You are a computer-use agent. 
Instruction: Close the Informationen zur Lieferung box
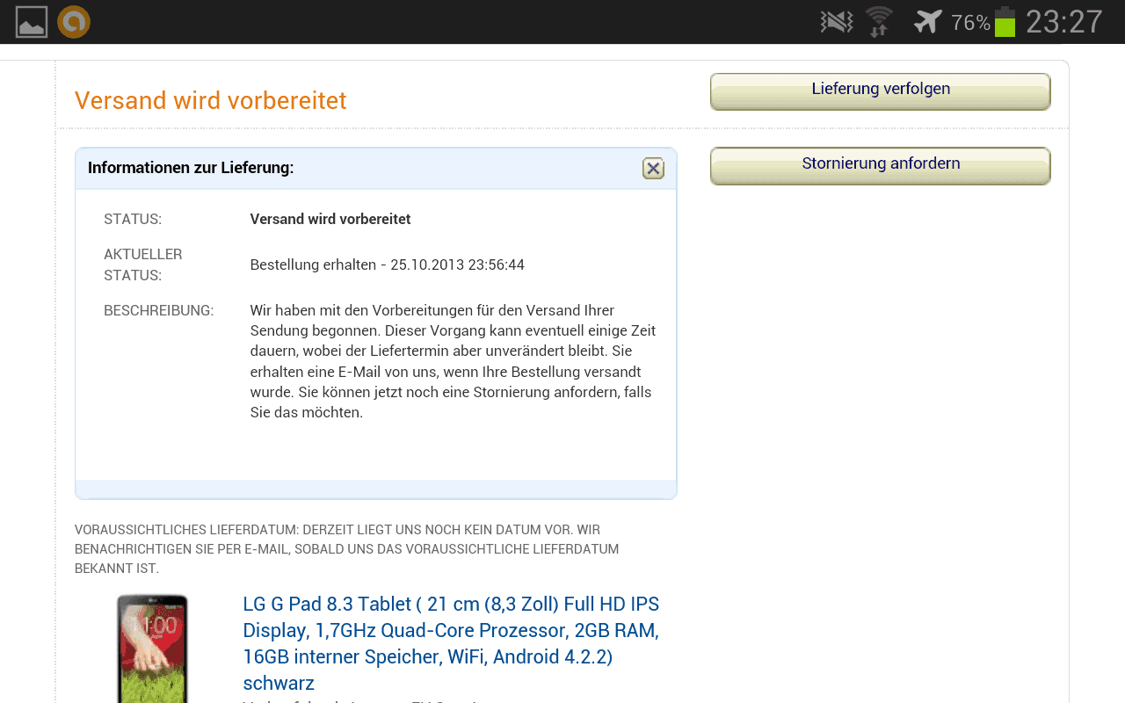(653, 168)
